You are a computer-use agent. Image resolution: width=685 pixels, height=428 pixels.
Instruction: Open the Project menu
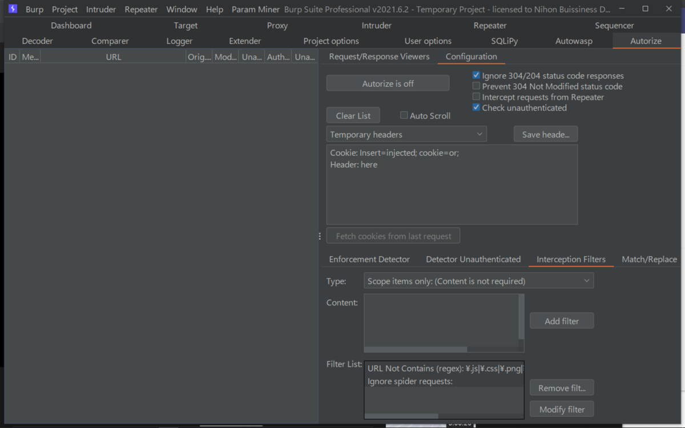65,9
